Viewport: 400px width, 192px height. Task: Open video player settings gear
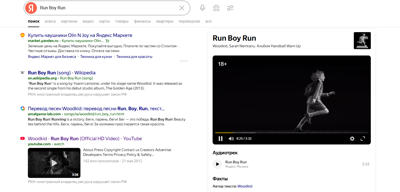[x=352, y=139]
